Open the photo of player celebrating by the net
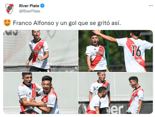This screenshot has height=117, width=155. [x=41, y=51]
